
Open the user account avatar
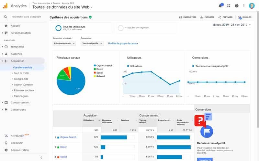click(252, 6)
